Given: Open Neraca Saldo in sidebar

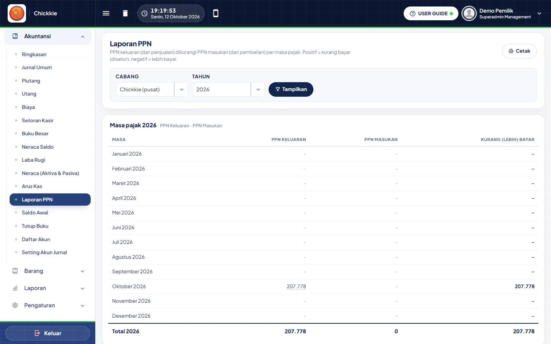Looking at the screenshot, I should tap(37, 147).
